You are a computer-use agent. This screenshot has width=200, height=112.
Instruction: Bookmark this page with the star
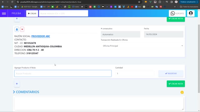click(139, 2)
